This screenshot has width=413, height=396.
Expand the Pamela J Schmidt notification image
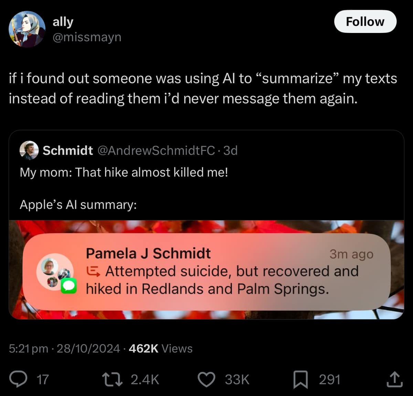(206, 269)
